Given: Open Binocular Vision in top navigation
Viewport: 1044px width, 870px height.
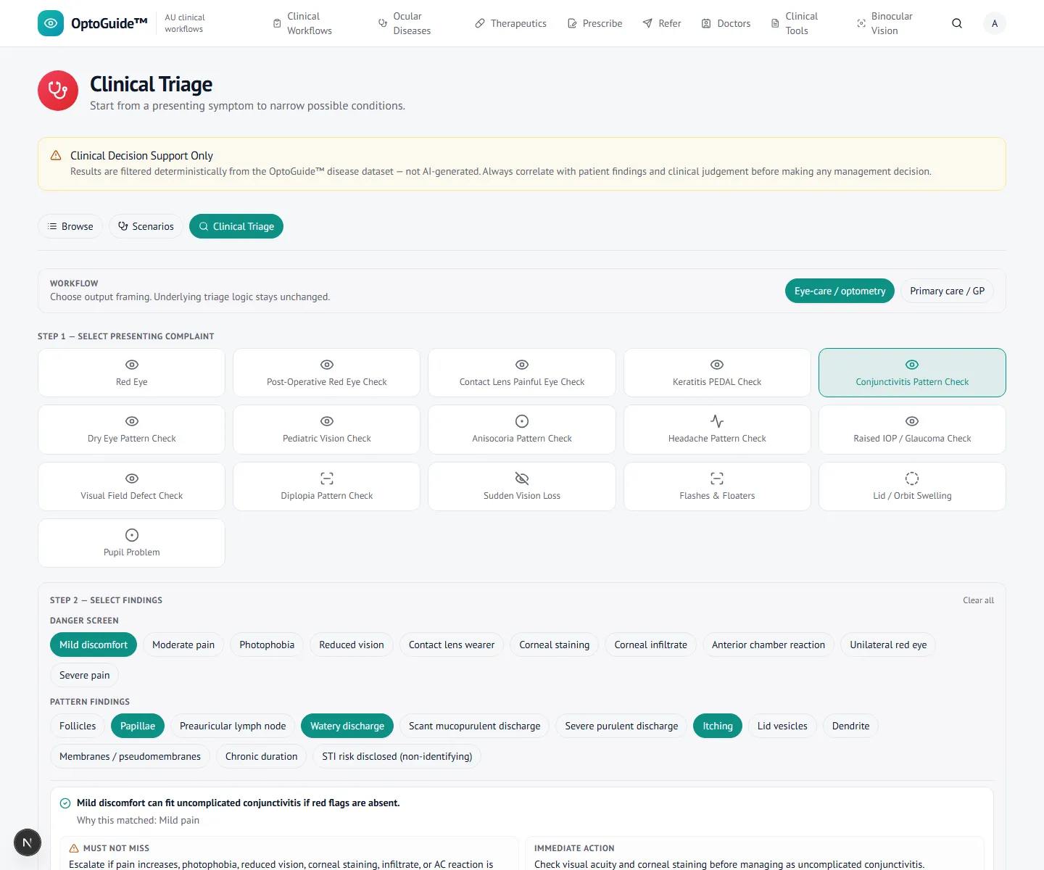Looking at the screenshot, I should [884, 23].
